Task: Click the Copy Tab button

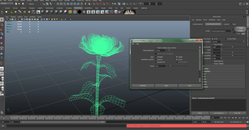Action: 237,113
